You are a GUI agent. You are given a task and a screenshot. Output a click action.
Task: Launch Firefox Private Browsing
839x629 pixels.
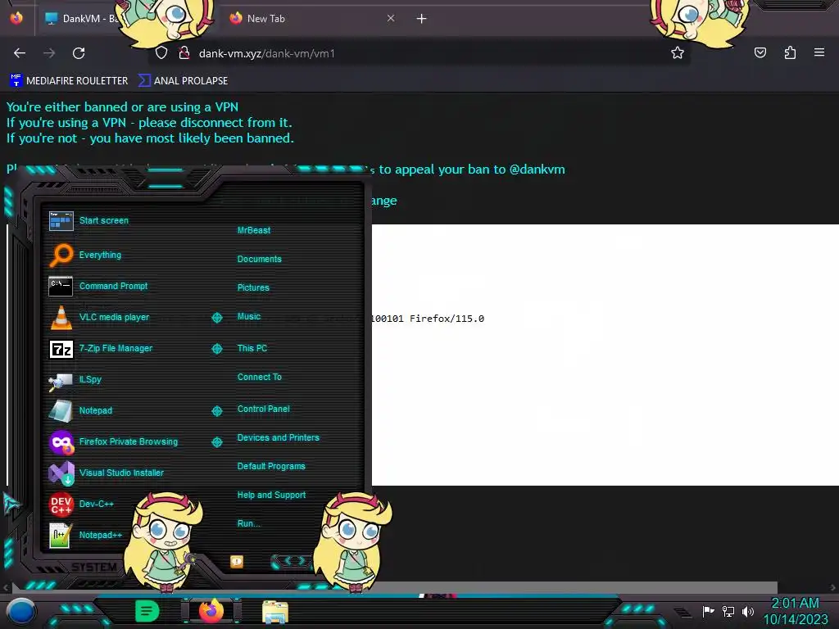pos(113,441)
